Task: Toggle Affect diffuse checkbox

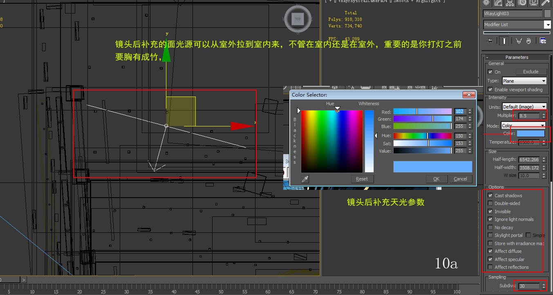Action: 490,251
